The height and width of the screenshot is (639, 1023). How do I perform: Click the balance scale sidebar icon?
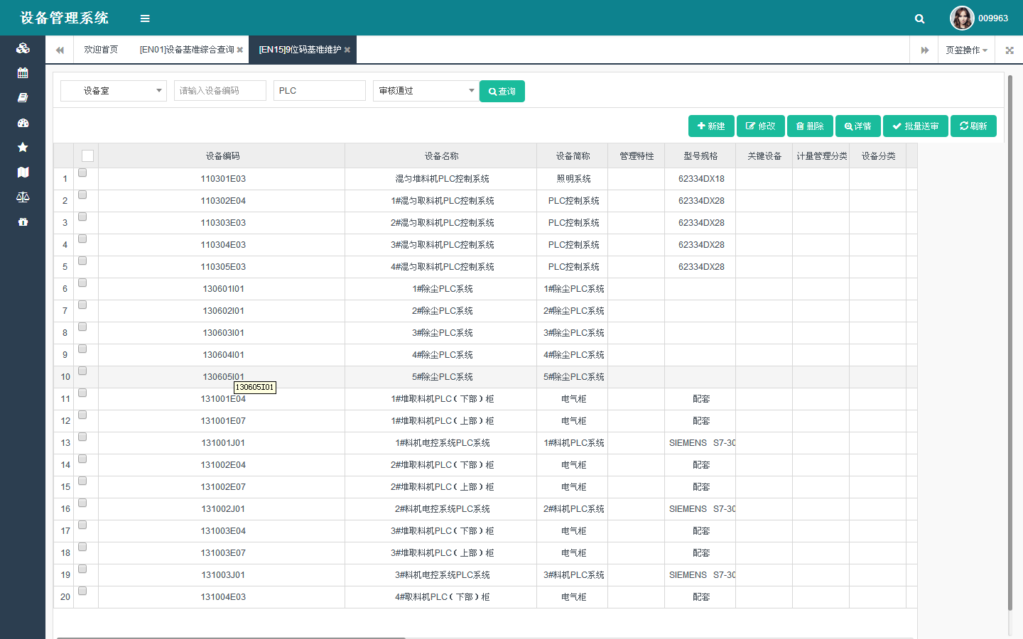click(23, 197)
